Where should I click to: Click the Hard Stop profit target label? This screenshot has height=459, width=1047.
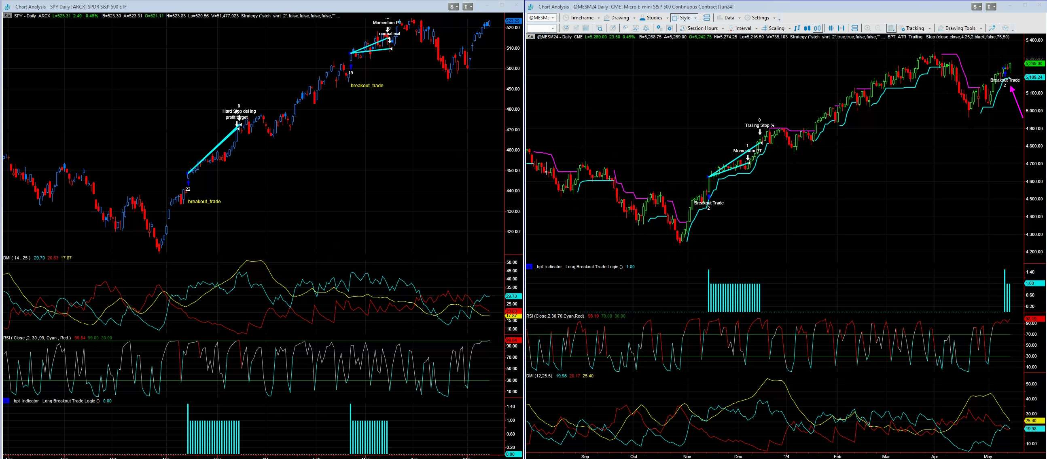tap(239, 114)
